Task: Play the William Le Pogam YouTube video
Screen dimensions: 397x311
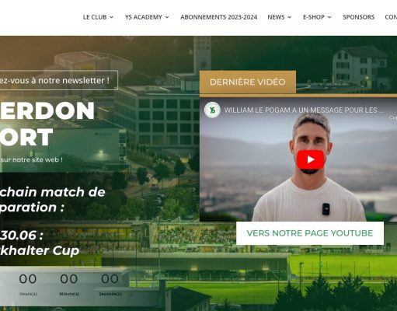Action: tap(310, 159)
